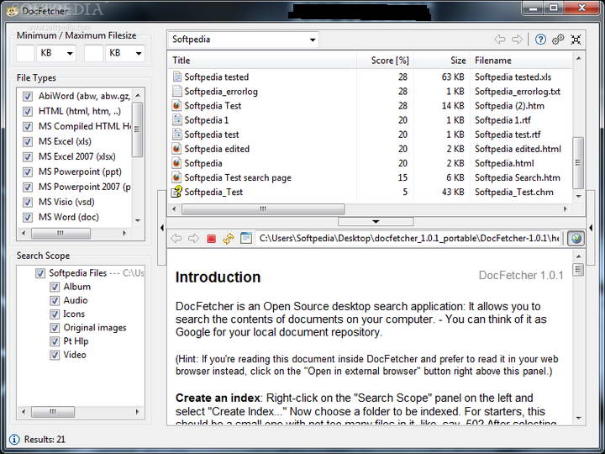Image resolution: width=605 pixels, height=454 pixels.
Task: Click the text file icon for Softpedia_errorlog
Action: [176, 91]
